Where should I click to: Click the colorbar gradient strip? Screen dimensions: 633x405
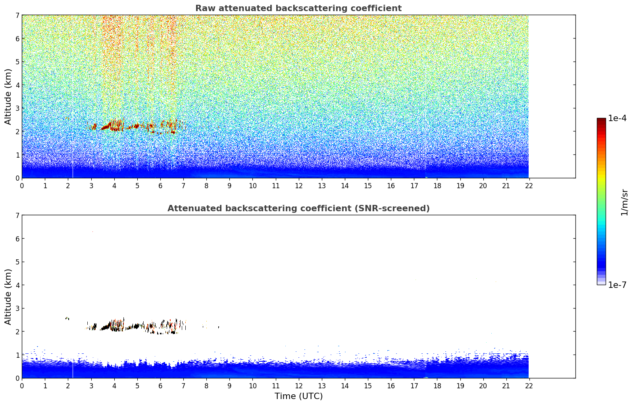(x=601, y=201)
